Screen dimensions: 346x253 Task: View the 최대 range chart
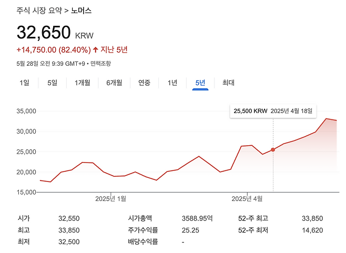[x=228, y=83]
